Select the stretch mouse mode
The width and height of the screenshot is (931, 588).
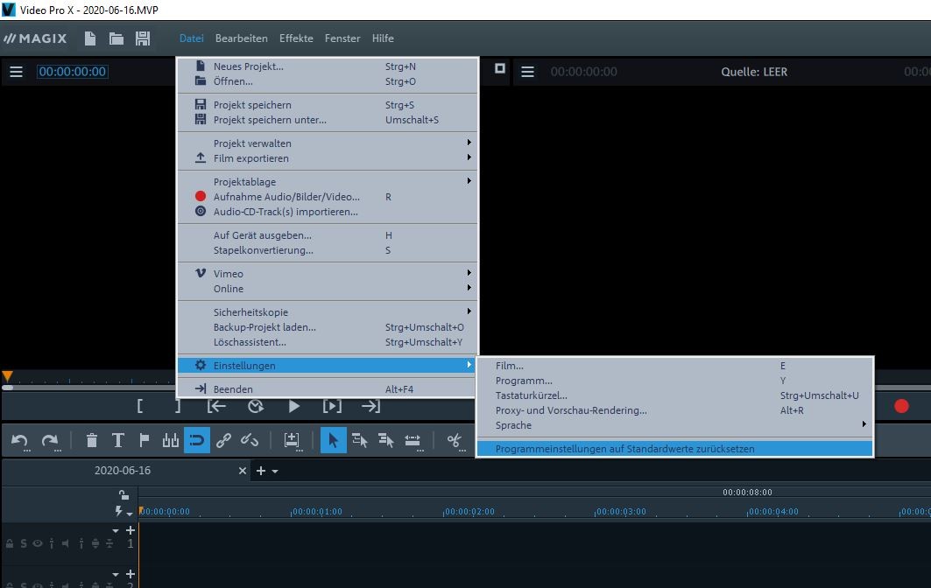click(412, 440)
